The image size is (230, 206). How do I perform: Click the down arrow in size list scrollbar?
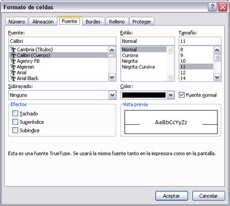pos(217,77)
